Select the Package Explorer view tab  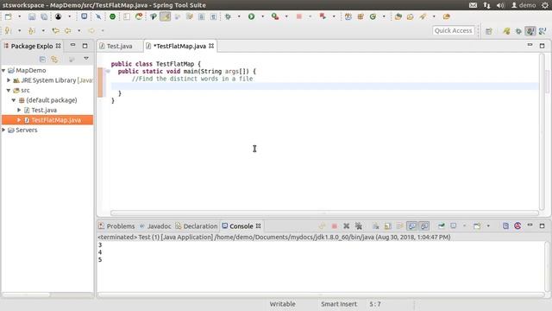point(31,46)
